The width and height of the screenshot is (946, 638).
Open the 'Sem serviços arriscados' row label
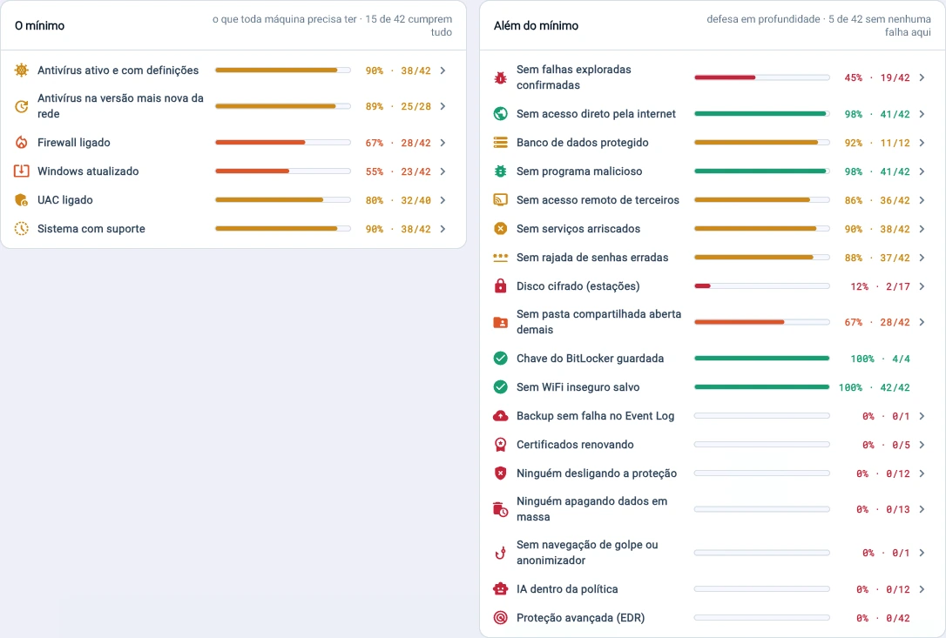(578, 229)
